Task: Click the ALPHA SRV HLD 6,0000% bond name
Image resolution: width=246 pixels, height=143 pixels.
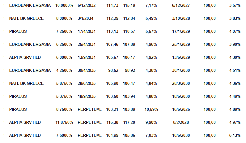Action: 25,57
